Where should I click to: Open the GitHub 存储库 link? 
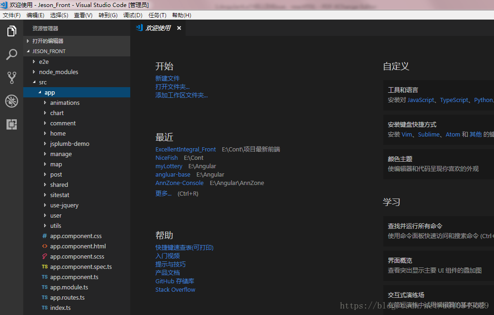175,281
